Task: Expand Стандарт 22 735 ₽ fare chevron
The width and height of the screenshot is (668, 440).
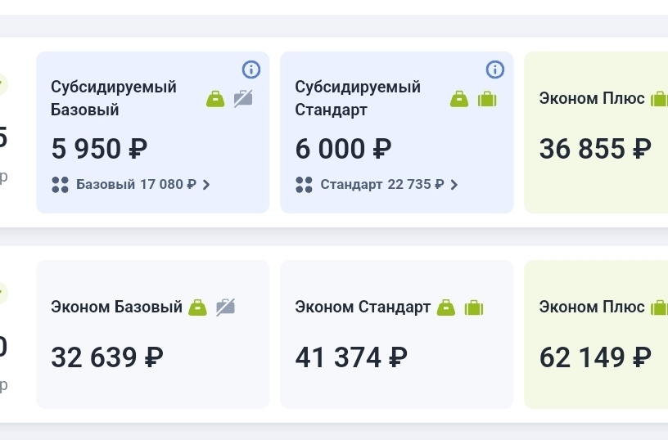Action: point(454,185)
